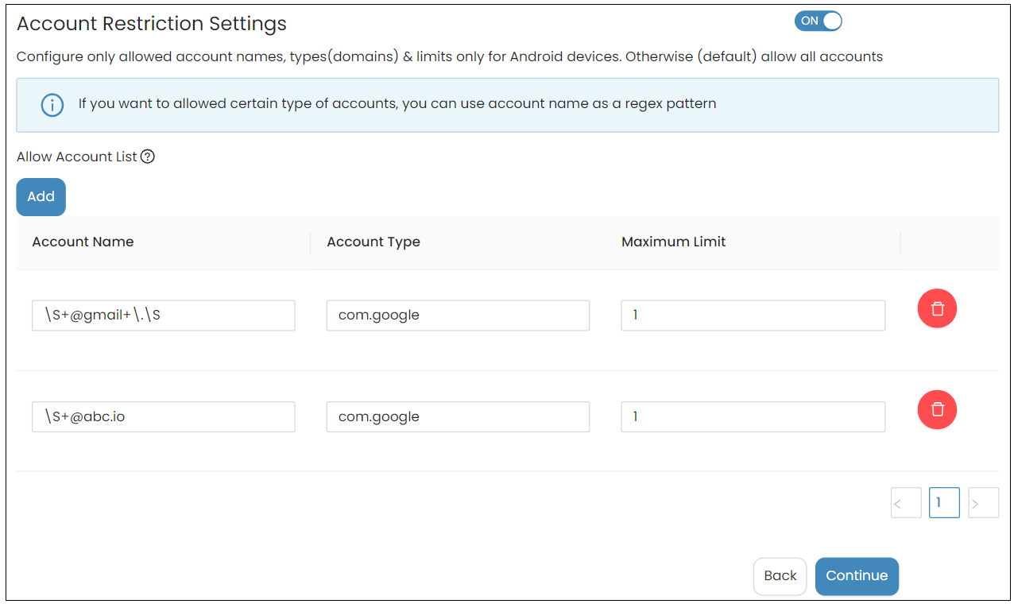1014x604 pixels.
Task: Click the Account Restriction Settings heading
Action: [152, 24]
